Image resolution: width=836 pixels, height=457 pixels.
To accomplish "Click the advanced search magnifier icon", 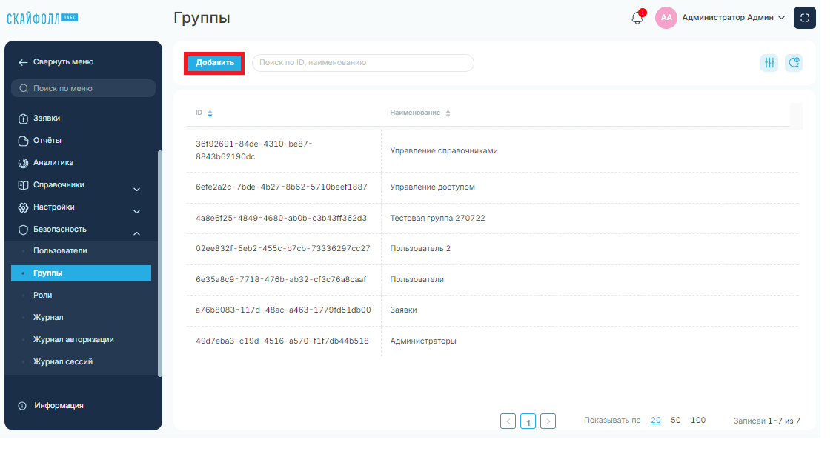I will 794,63.
